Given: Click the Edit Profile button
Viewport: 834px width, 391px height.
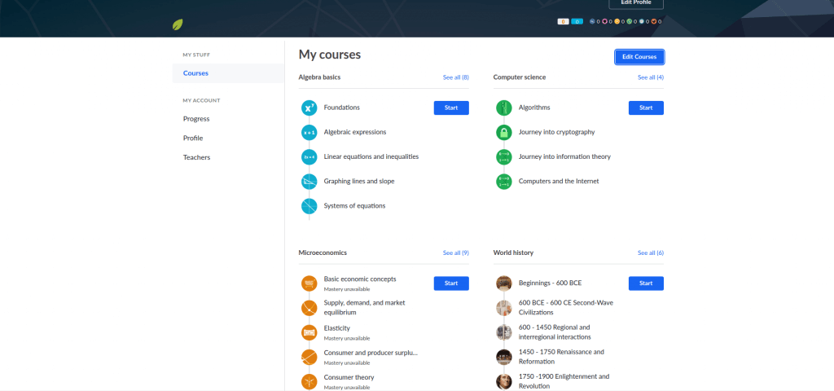Looking at the screenshot, I should tap(636, 3).
